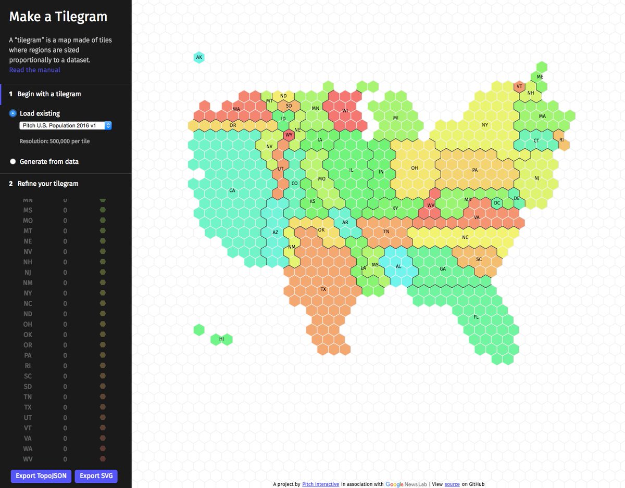
Task: Open the Read the manual link
Action: (x=34, y=70)
